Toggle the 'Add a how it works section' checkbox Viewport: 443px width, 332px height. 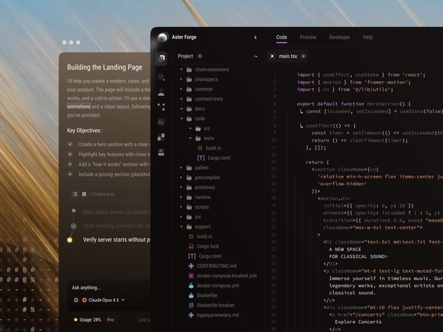click(70, 164)
